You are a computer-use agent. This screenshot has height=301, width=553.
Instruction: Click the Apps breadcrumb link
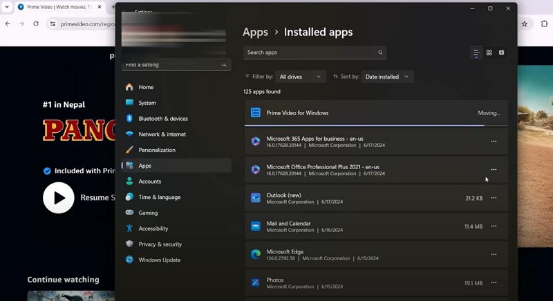pyautogui.click(x=255, y=32)
